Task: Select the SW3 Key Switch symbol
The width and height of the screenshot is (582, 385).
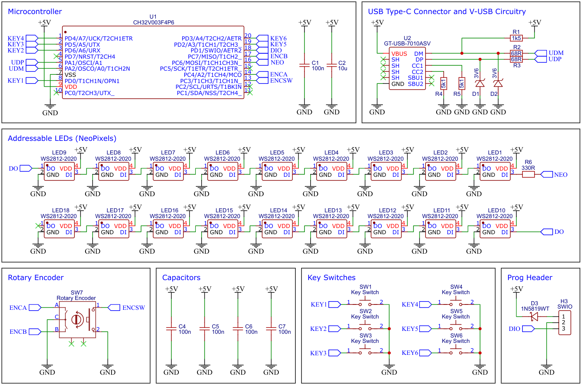Action: pyautogui.click(x=365, y=352)
